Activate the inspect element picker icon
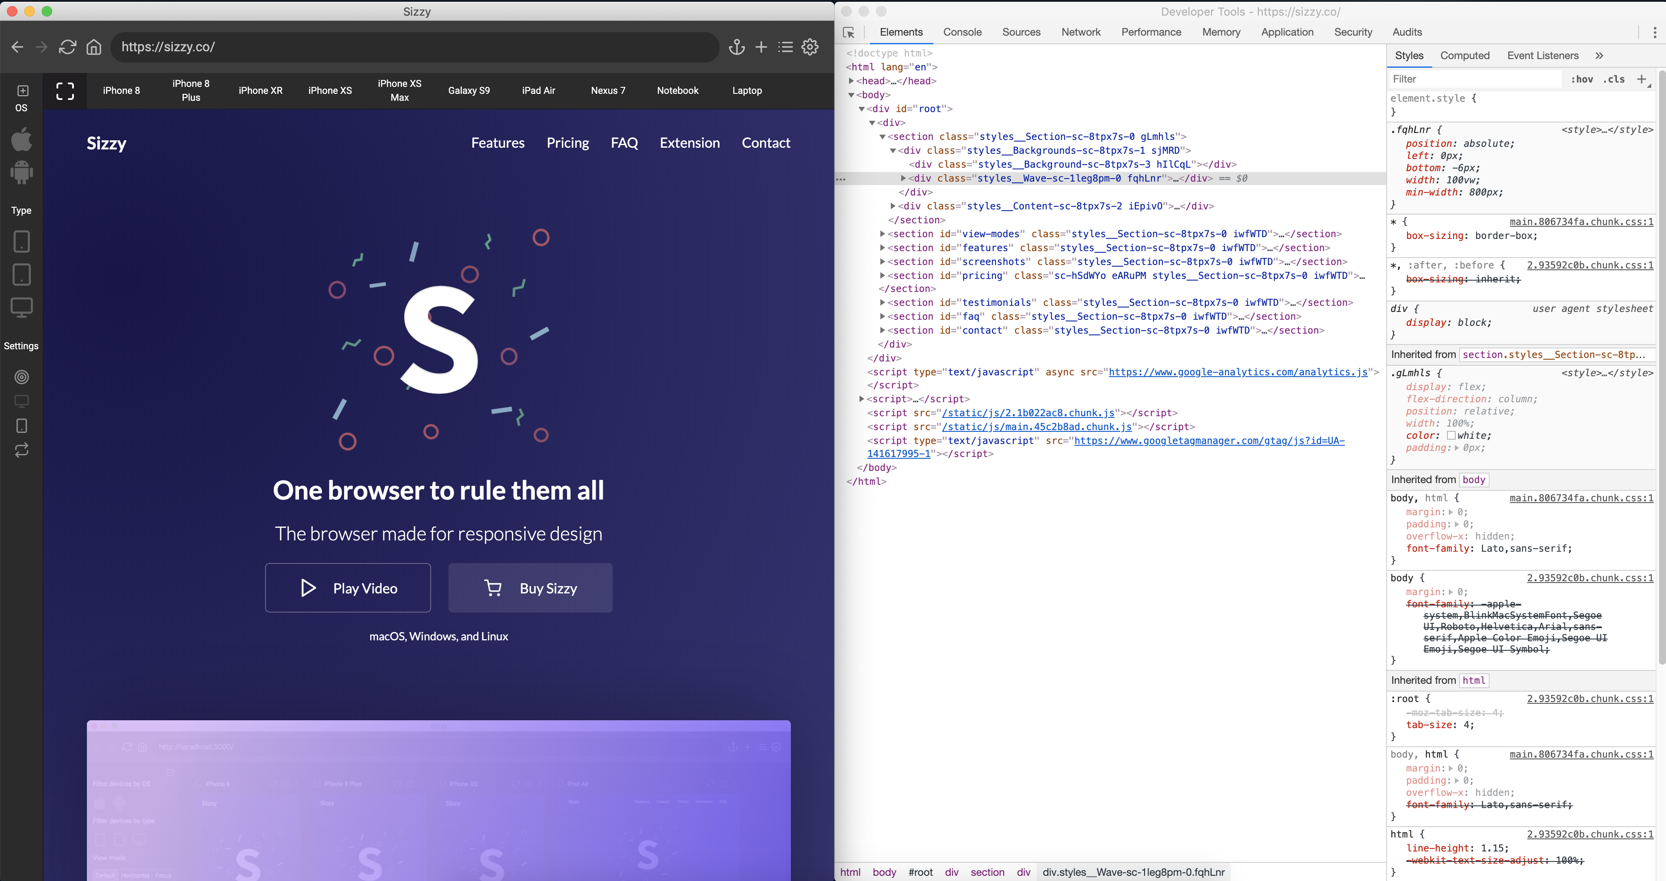This screenshot has height=881, width=1666. 849,32
